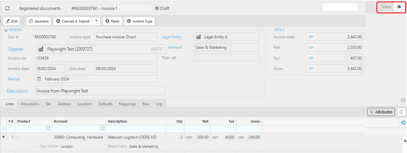Click the plus icon above Attributes
This screenshot has height=153, width=407.
click(x=403, y=100)
